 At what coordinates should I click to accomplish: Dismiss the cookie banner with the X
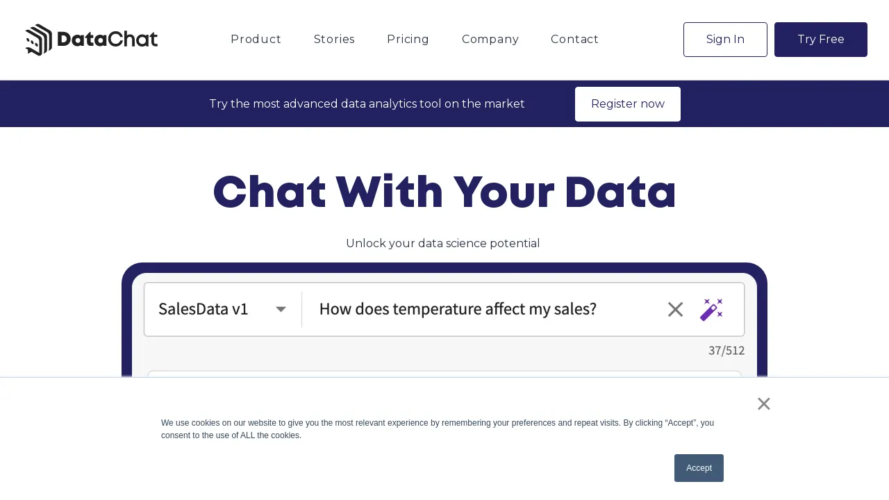point(763,403)
